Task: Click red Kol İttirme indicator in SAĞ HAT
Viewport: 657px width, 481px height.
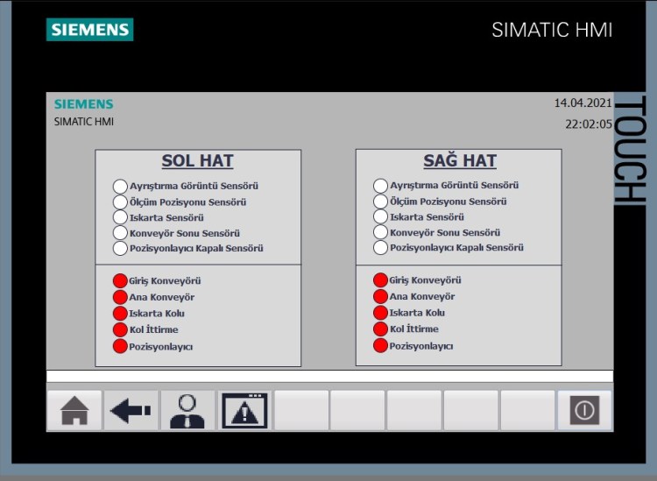Action: pyautogui.click(x=380, y=329)
